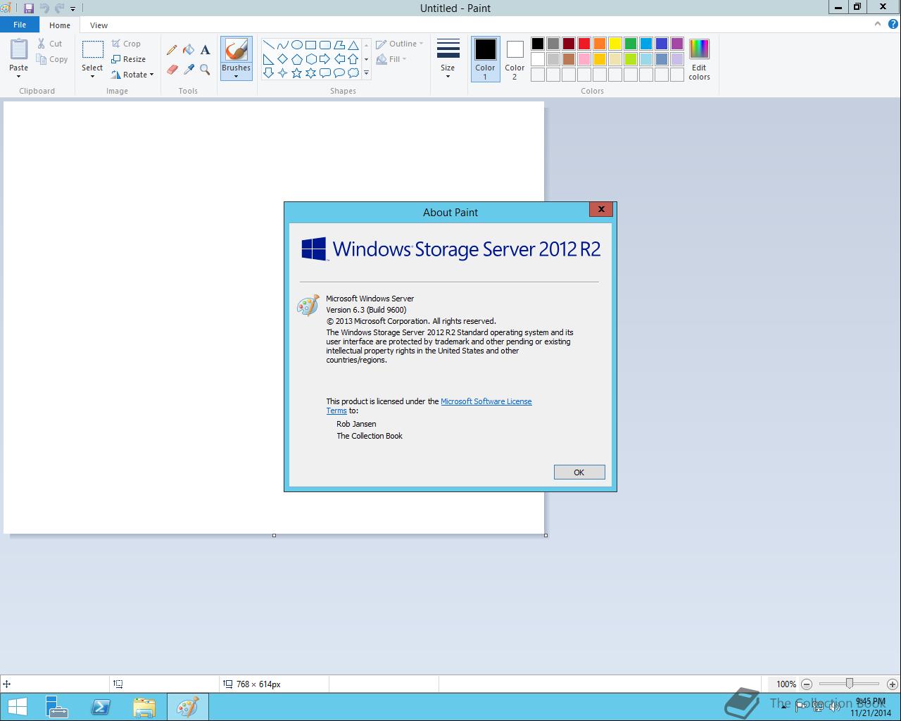Click the zoom slider handle
This screenshot has height=721, width=901.
[x=850, y=684]
